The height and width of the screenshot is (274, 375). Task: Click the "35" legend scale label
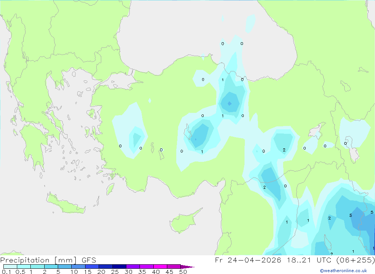click(x=142, y=272)
